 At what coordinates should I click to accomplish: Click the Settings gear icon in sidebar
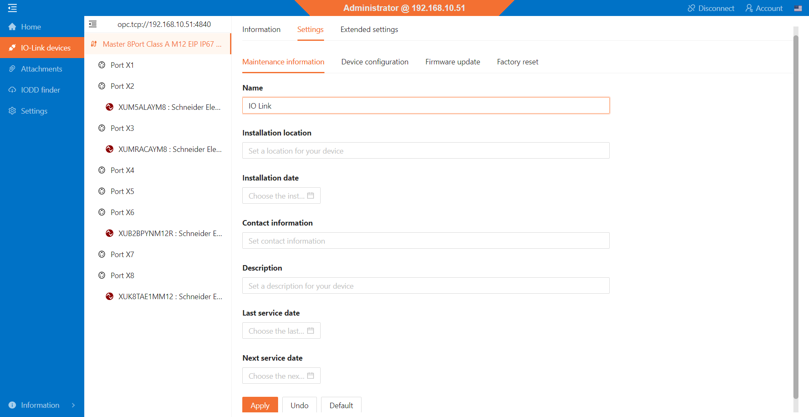point(12,111)
